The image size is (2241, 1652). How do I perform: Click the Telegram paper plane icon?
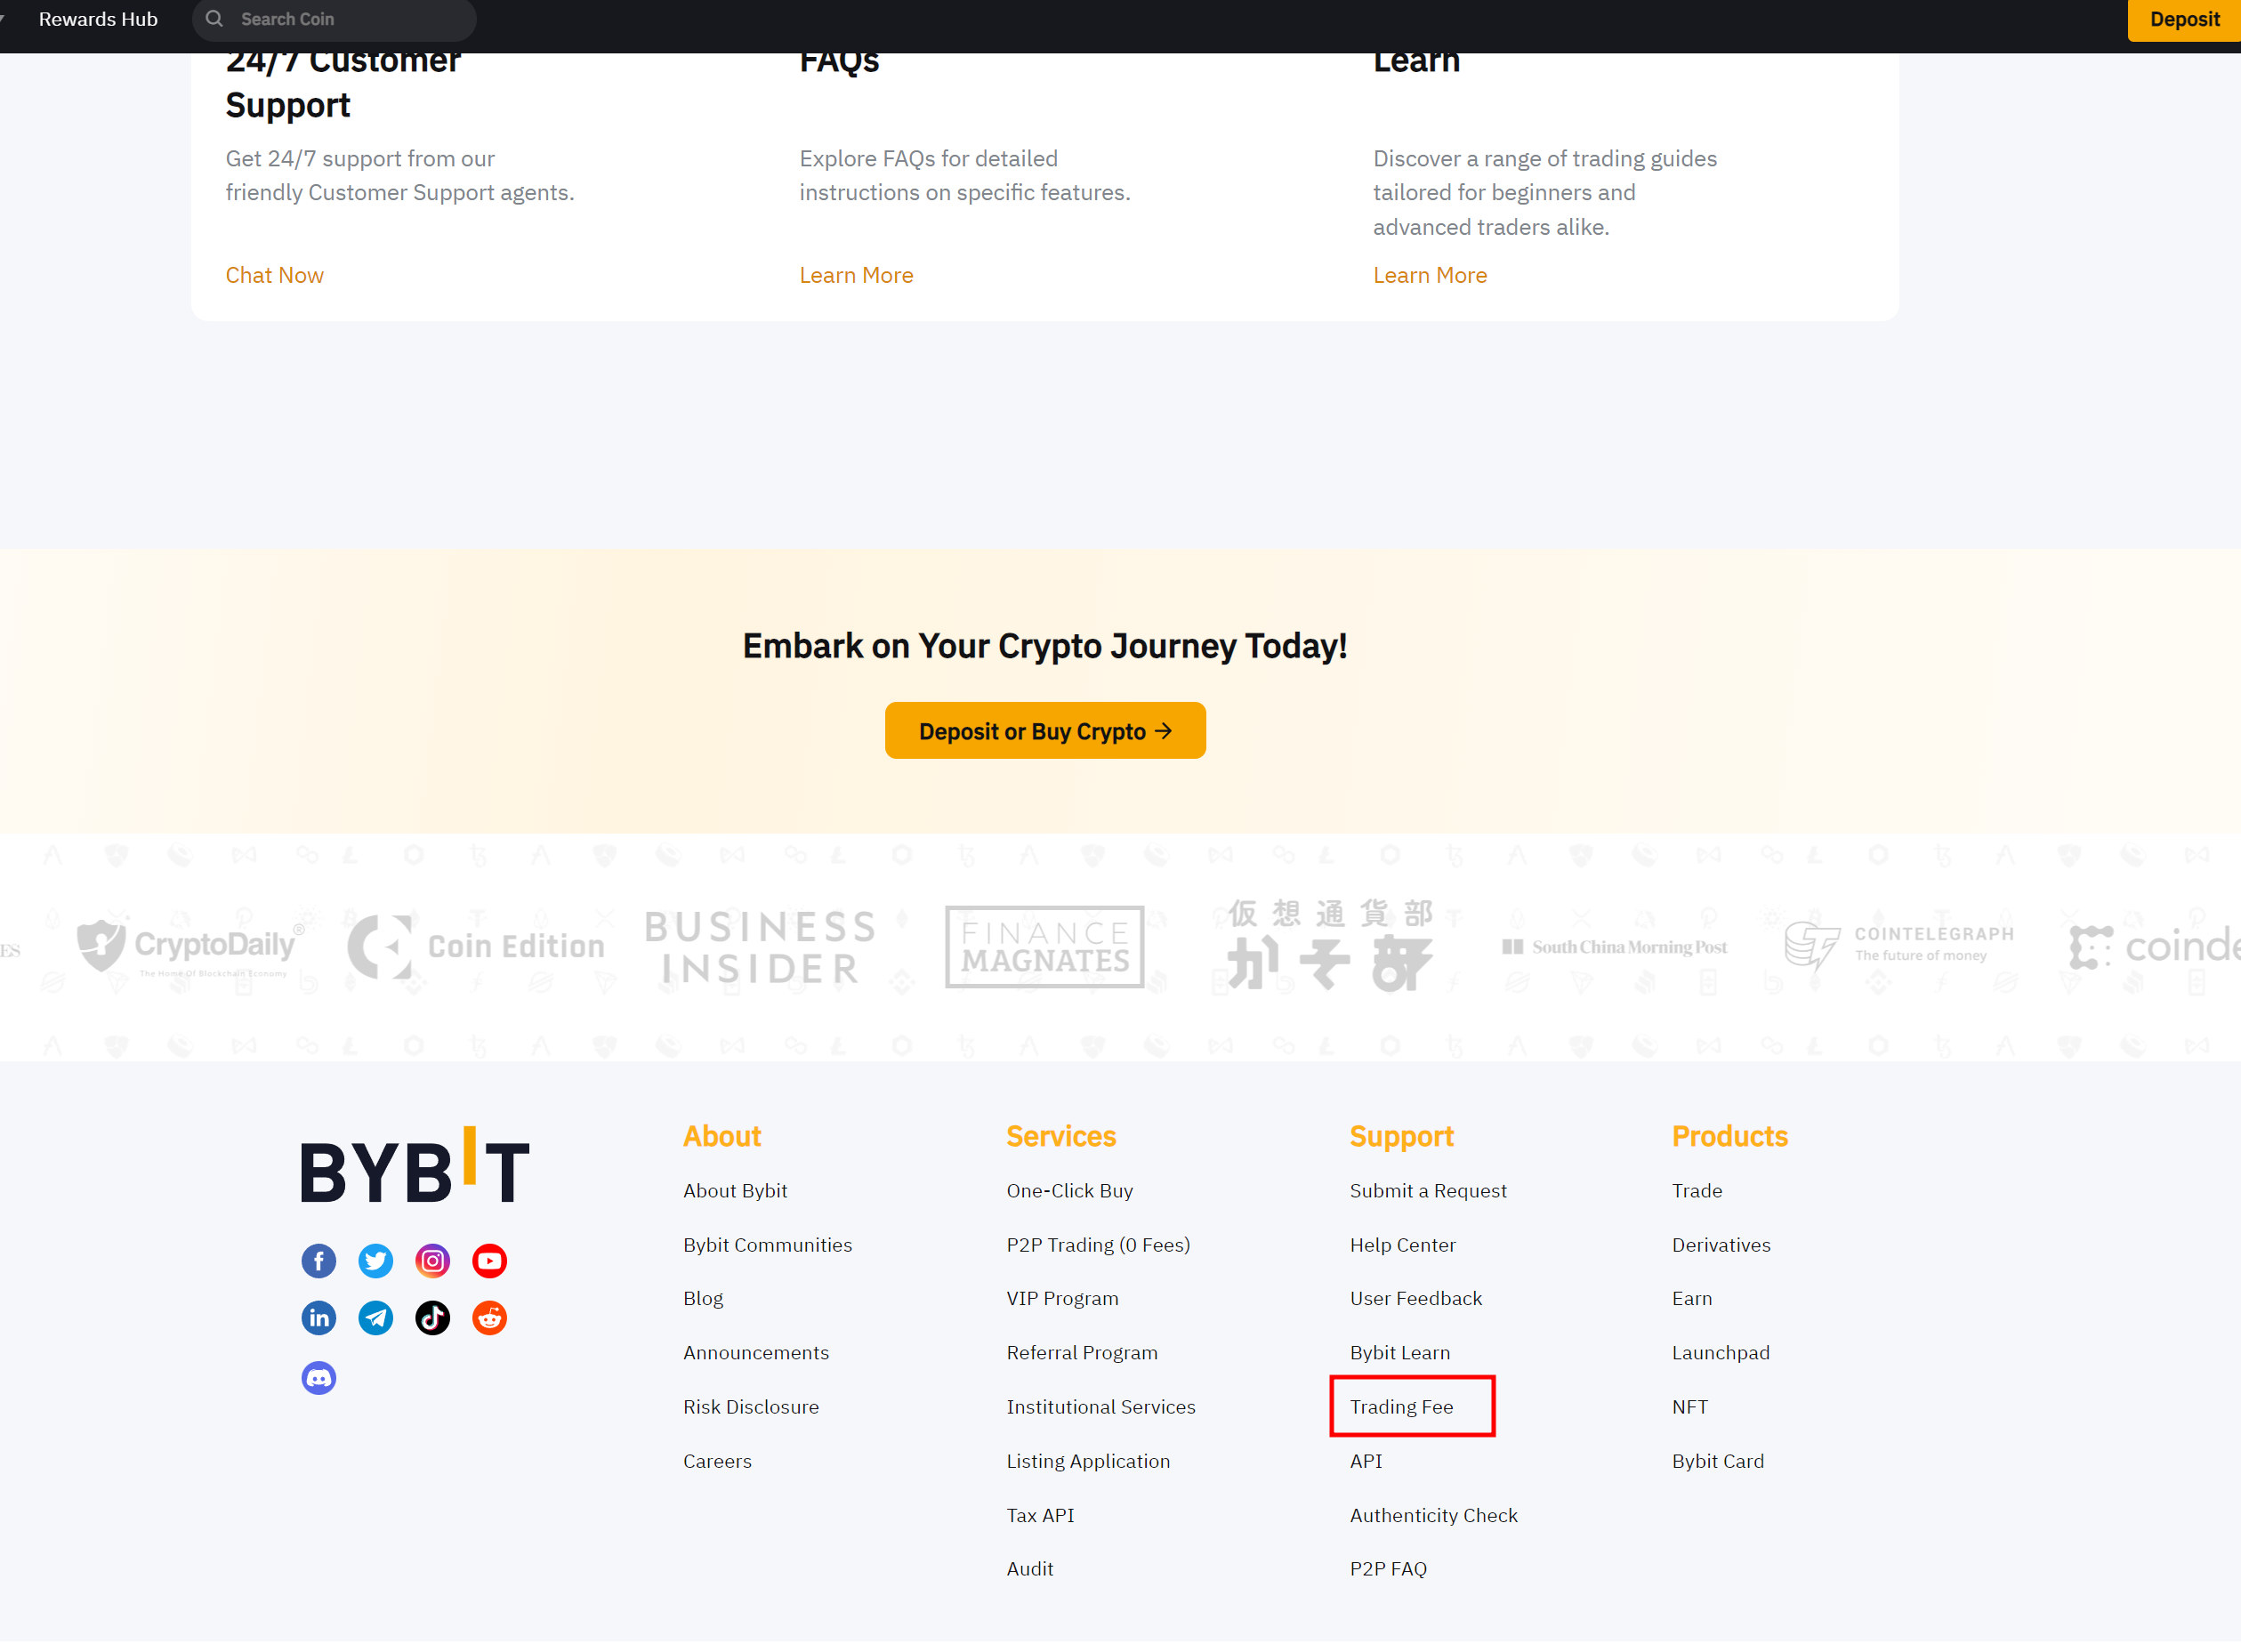pyautogui.click(x=375, y=1318)
